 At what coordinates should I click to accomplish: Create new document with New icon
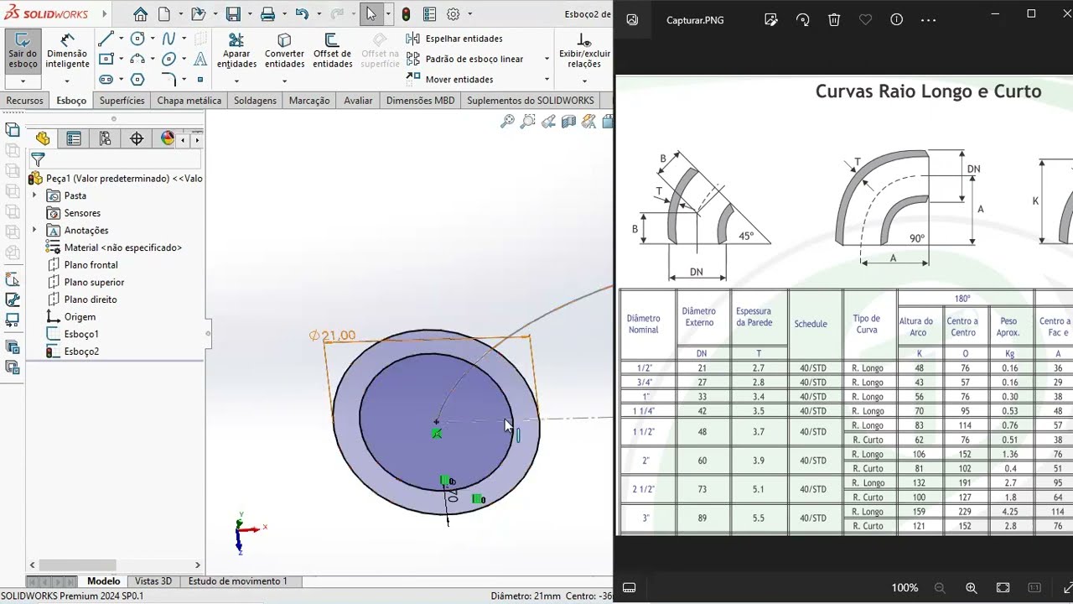(164, 14)
